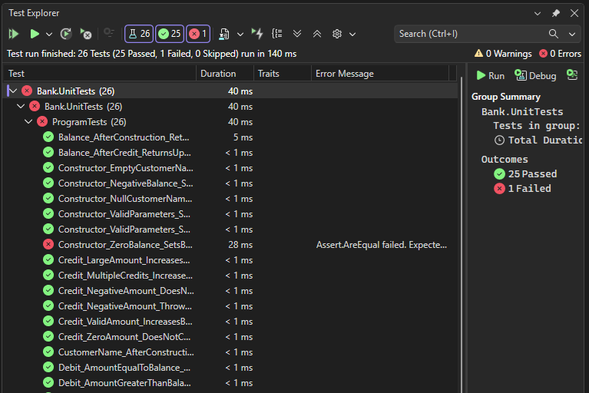The width and height of the screenshot is (589, 393).
Task: Repeat the last test run
Action: (x=66, y=34)
